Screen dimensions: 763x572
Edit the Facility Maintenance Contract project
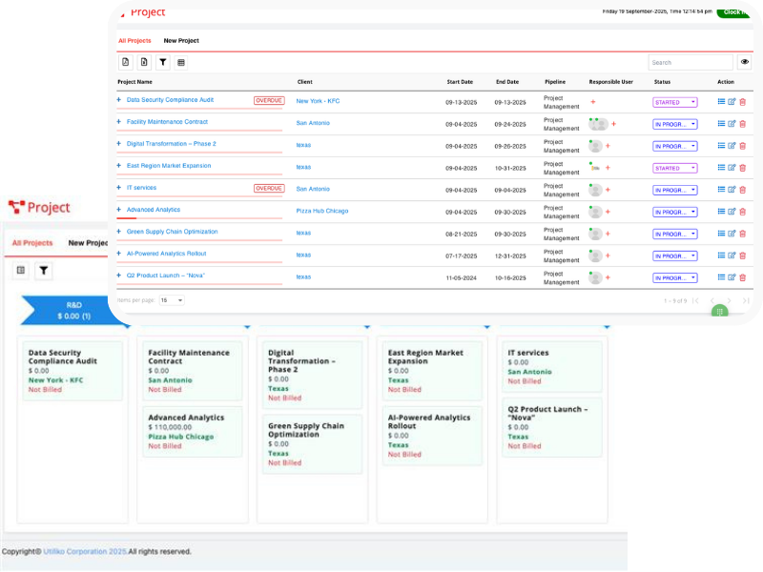(732, 123)
